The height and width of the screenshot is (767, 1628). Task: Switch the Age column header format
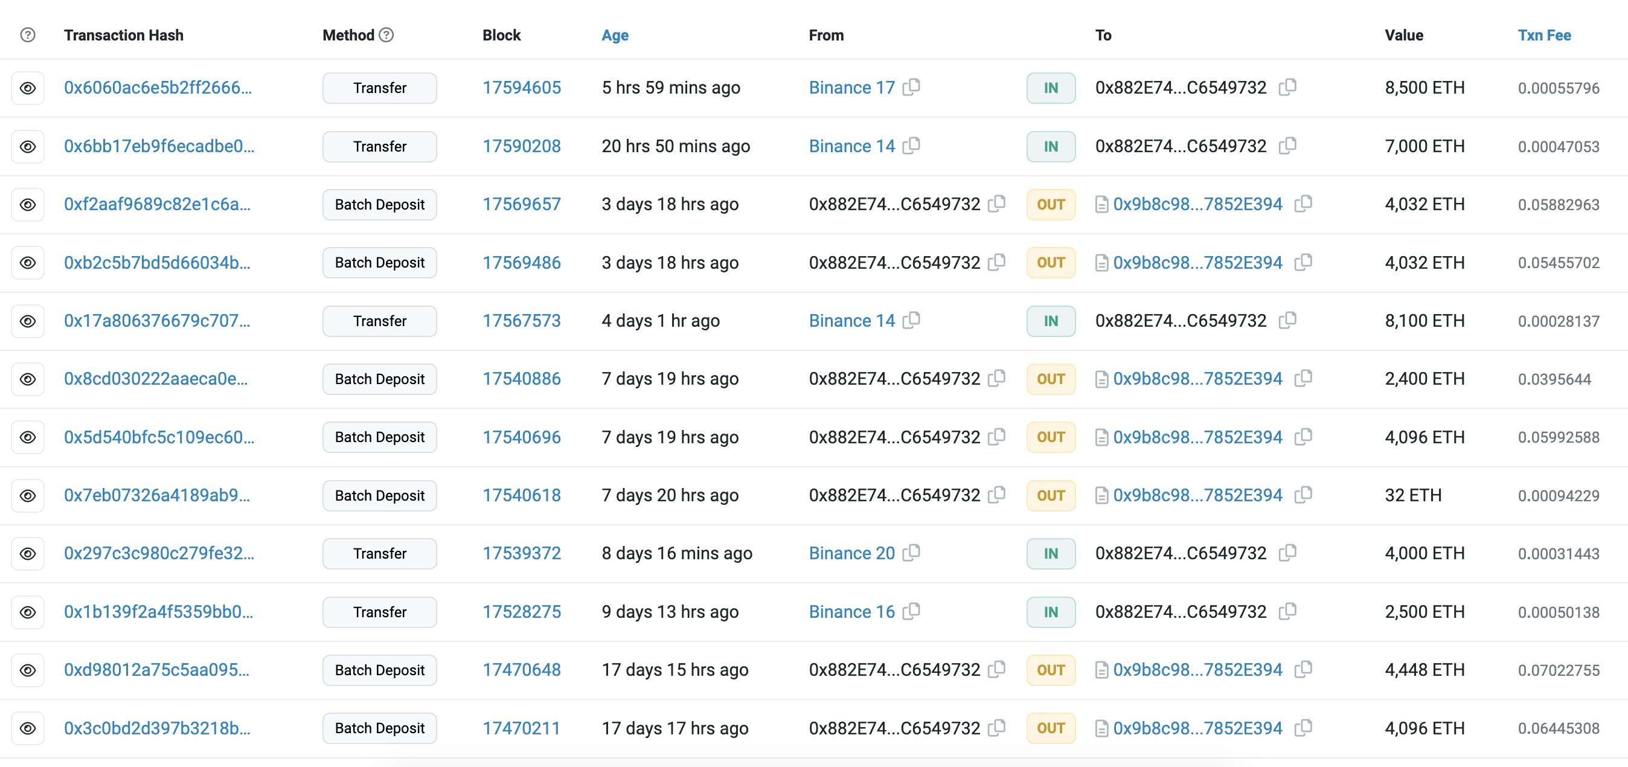(614, 35)
